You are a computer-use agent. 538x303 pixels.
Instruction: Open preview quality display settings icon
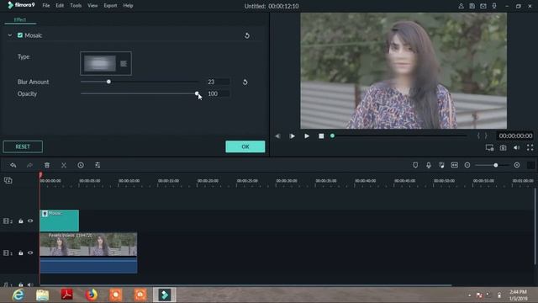tap(489, 148)
